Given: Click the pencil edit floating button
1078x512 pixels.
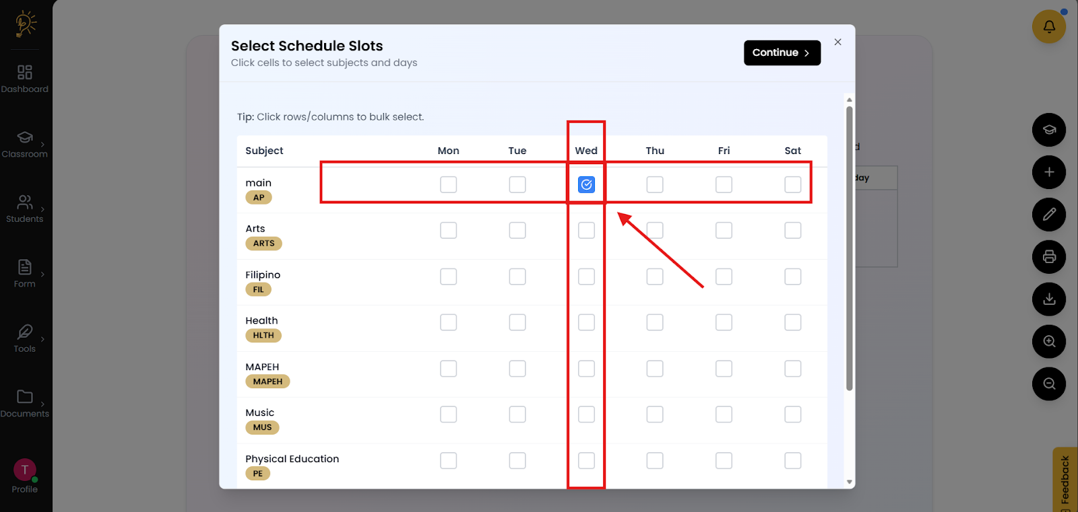Looking at the screenshot, I should (x=1049, y=215).
